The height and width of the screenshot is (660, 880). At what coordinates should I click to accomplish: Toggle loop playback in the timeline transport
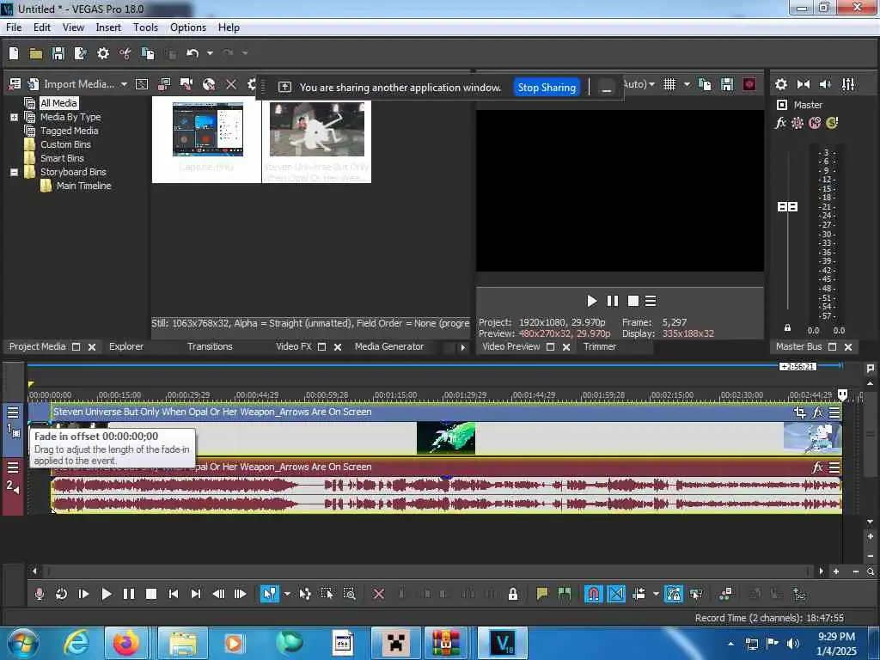(61, 594)
